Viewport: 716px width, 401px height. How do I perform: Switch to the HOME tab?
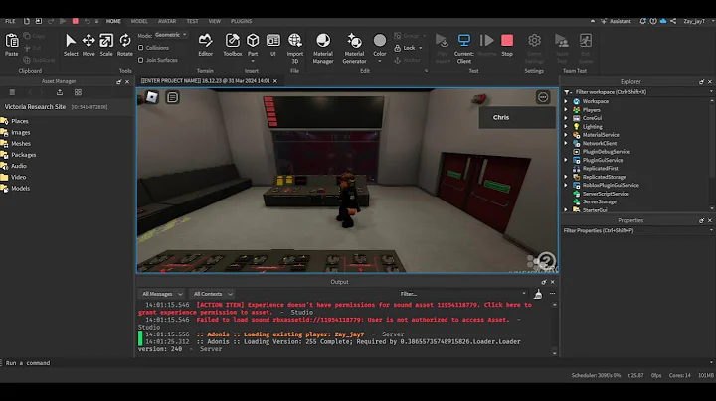(113, 21)
